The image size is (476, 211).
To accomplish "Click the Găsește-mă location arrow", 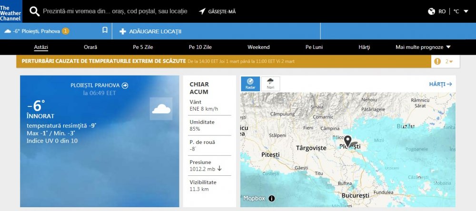I will [x=202, y=11].
